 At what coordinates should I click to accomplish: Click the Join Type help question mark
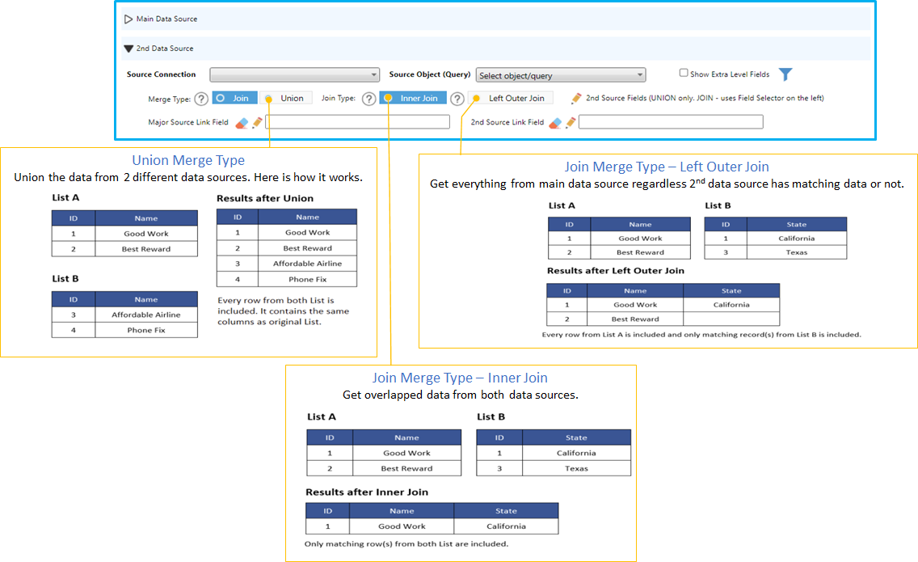pos(368,99)
